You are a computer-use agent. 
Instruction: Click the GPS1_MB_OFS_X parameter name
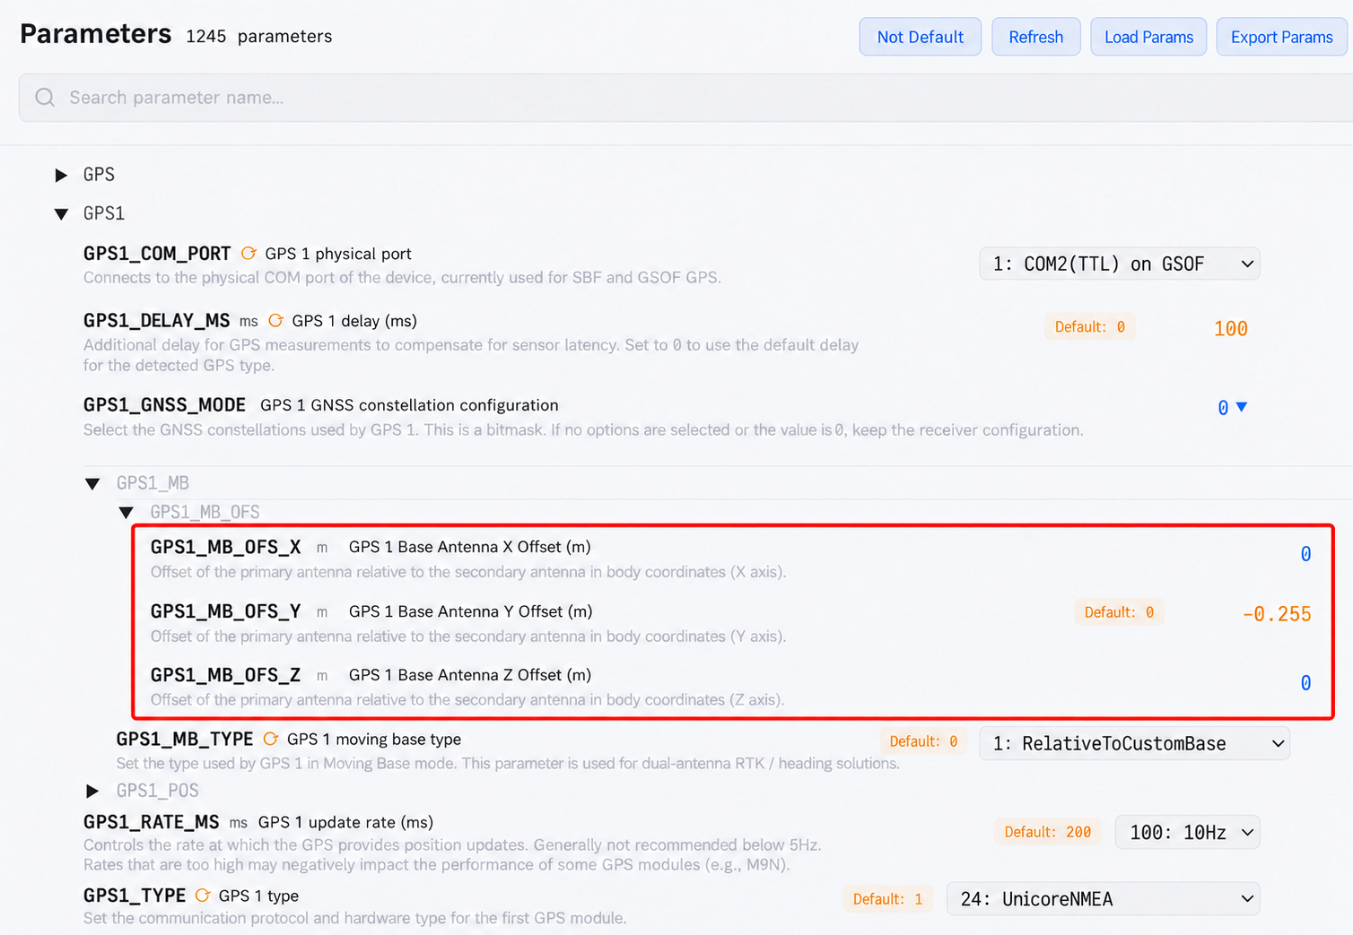point(225,547)
